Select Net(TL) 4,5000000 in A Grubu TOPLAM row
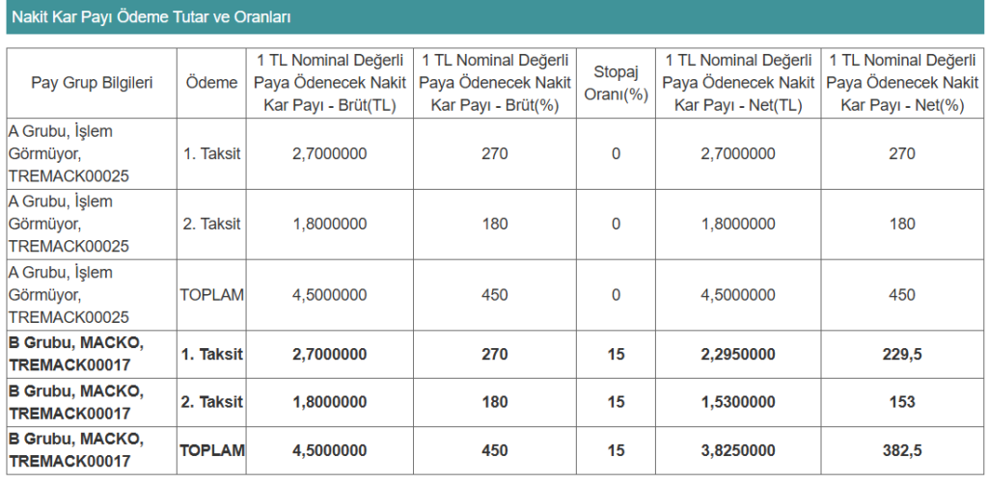This screenshot has height=483, width=988. click(738, 295)
